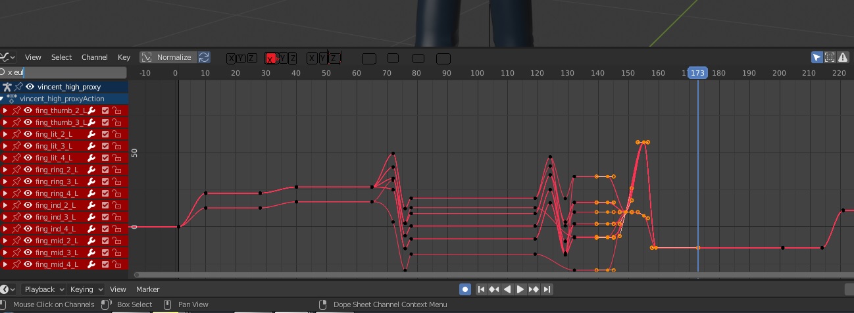Open the Playback dropdown
Image resolution: width=854 pixels, height=313 pixels.
tap(44, 289)
